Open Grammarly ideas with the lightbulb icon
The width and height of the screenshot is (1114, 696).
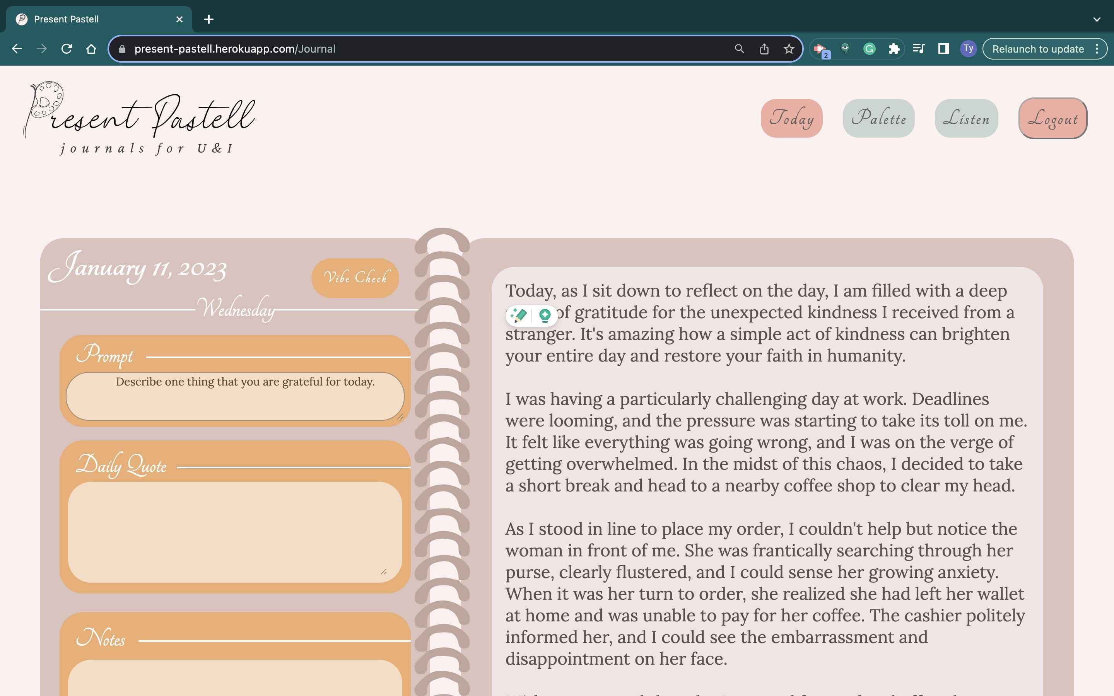tap(545, 315)
